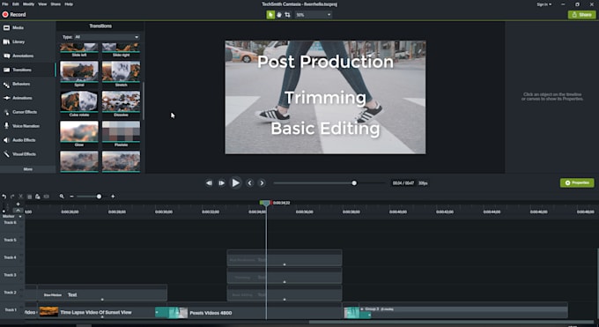Click the green Properties button
Viewport: 599px width, 327px height.
click(x=577, y=182)
